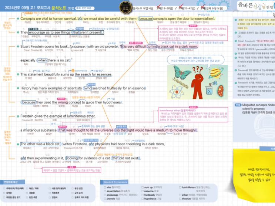275x206 pixels.
Task: Tick the 무관한 문장 찾기 checkbox
Action: [4, 197]
